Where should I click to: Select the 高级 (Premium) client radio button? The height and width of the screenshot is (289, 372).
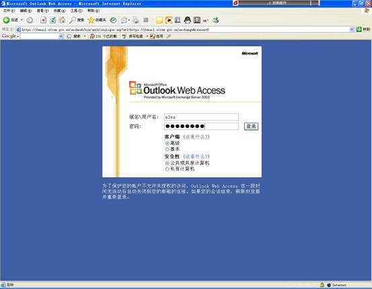coord(167,143)
